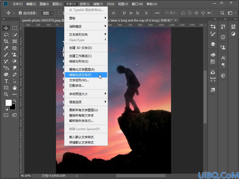The image size is (239, 179).
Task: Open the 图像(I) menu
Action: 44,4
